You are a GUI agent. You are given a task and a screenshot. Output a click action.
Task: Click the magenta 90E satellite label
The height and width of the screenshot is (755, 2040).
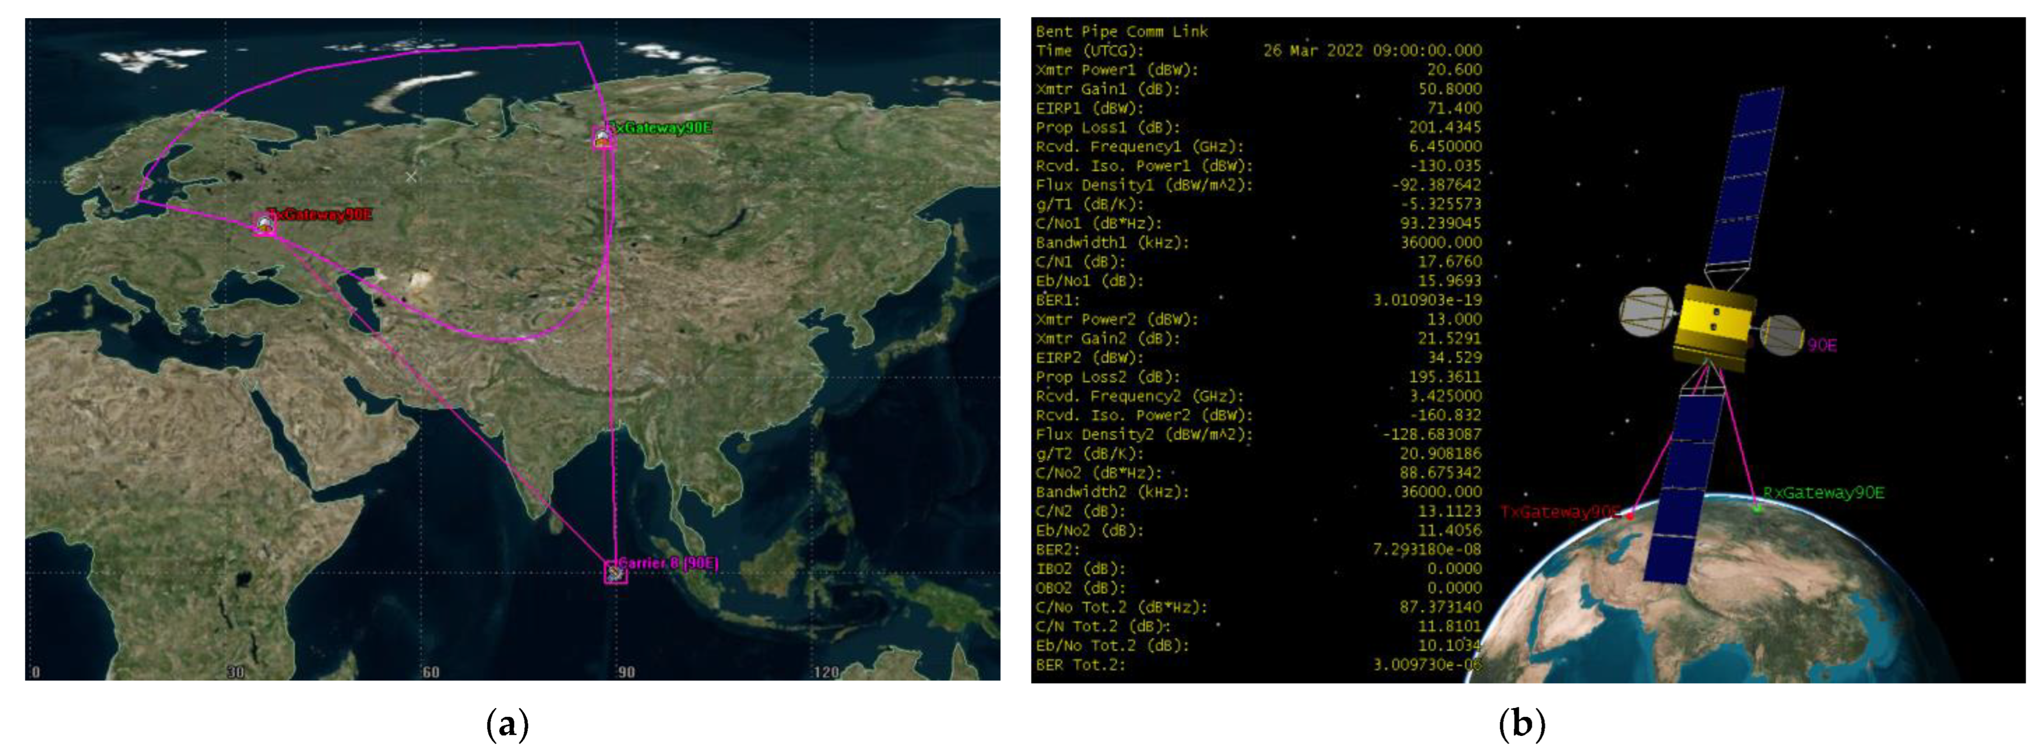[x=1822, y=345]
